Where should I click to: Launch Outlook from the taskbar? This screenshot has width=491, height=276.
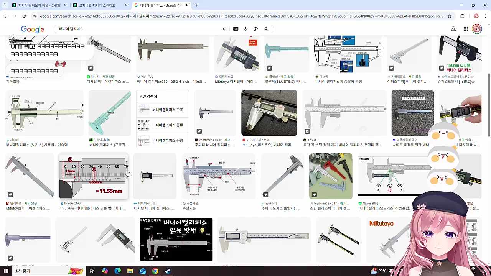143,271
